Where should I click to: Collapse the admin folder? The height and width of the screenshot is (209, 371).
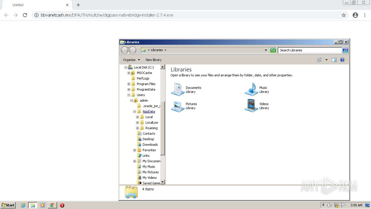coord(132,100)
